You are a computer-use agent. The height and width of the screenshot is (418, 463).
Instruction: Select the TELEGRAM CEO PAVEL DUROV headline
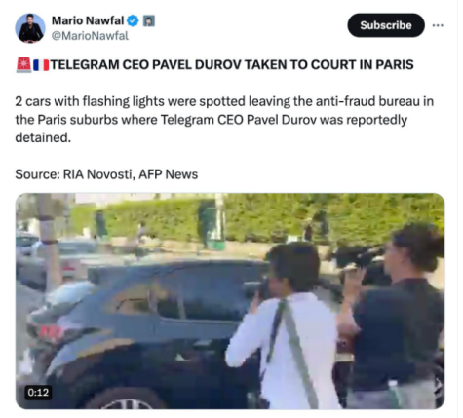click(232, 65)
